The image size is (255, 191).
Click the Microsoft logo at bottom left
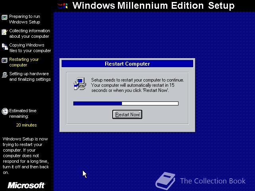[26, 185]
